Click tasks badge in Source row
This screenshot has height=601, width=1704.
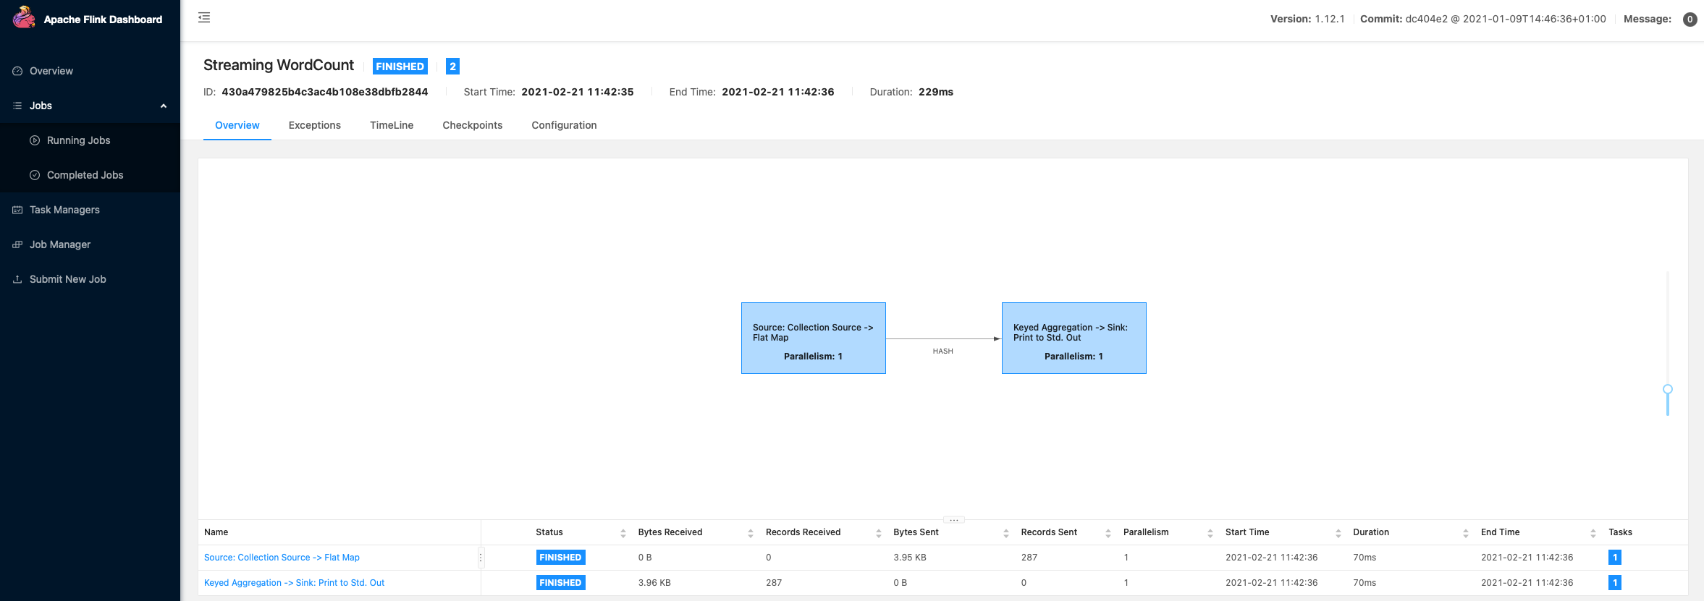(x=1614, y=558)
